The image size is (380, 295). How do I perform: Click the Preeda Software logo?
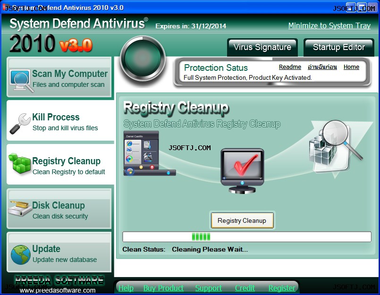click(59, 280)
